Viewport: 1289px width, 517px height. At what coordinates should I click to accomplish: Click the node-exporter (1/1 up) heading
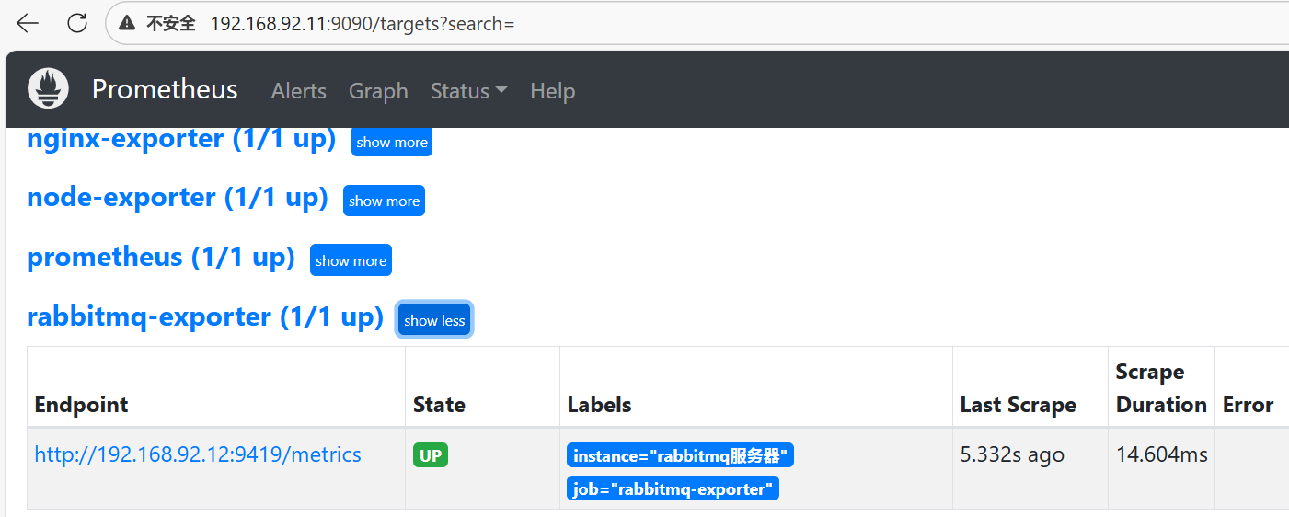click(x=178, y=198)
